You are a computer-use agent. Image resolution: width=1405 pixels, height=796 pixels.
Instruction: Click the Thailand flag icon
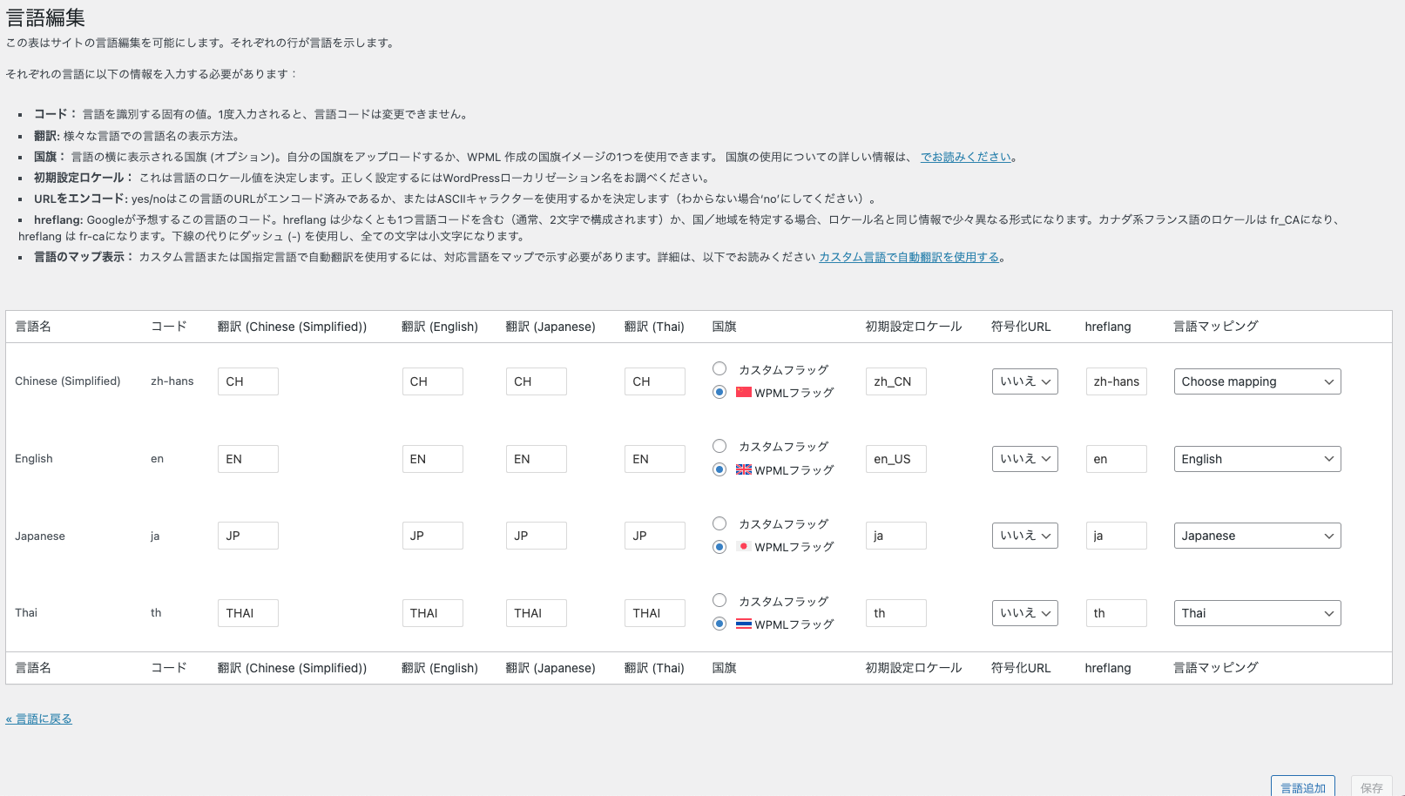pyautogui.click(x=743, y=624)
